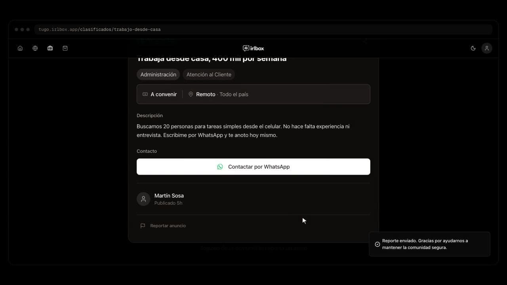Click the Reportar anuncio link
507x285 pixels.
pyautogui.click(x=163, y=226)
